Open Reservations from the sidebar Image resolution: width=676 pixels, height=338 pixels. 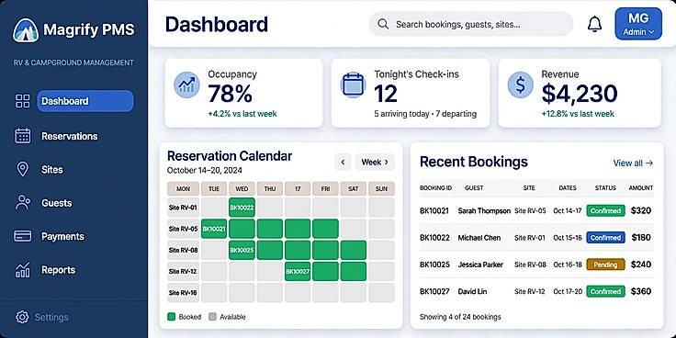pyautogui.click(x=70, y=136)
